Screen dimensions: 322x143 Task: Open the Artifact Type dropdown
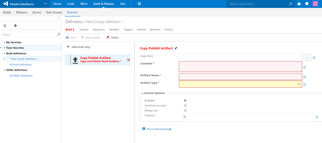point(240,84)
